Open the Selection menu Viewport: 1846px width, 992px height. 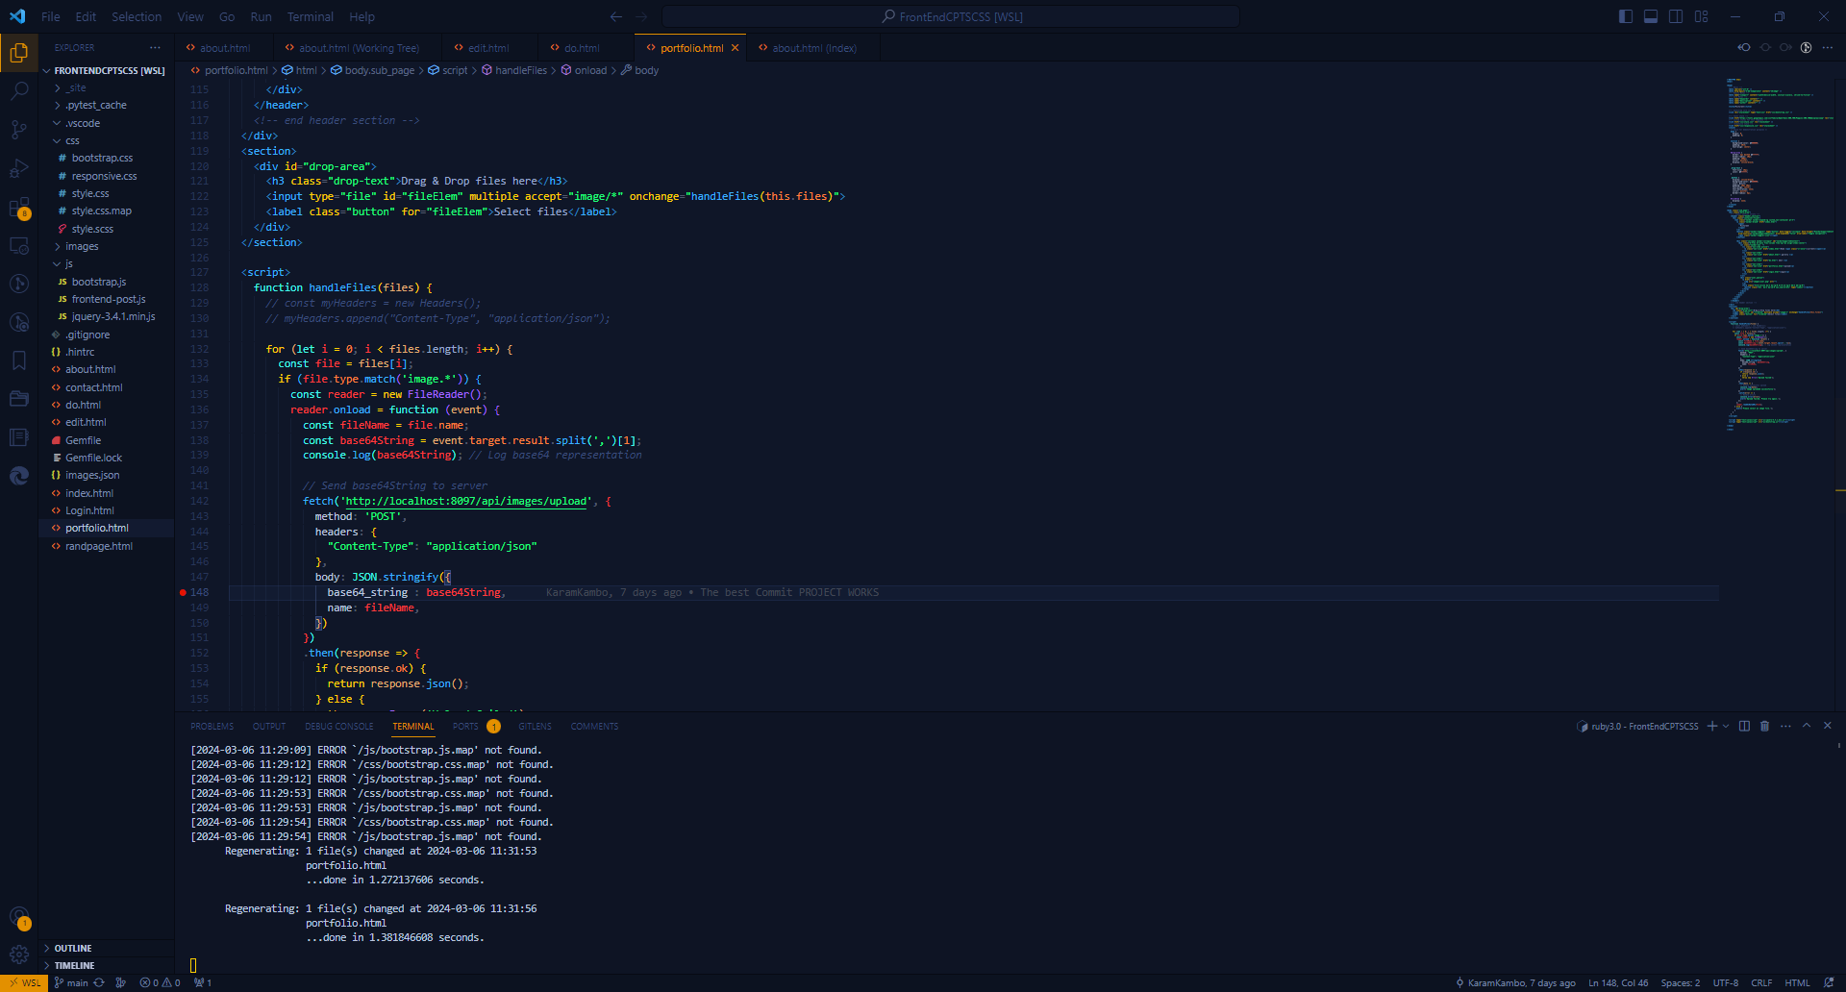coord(137,16)
